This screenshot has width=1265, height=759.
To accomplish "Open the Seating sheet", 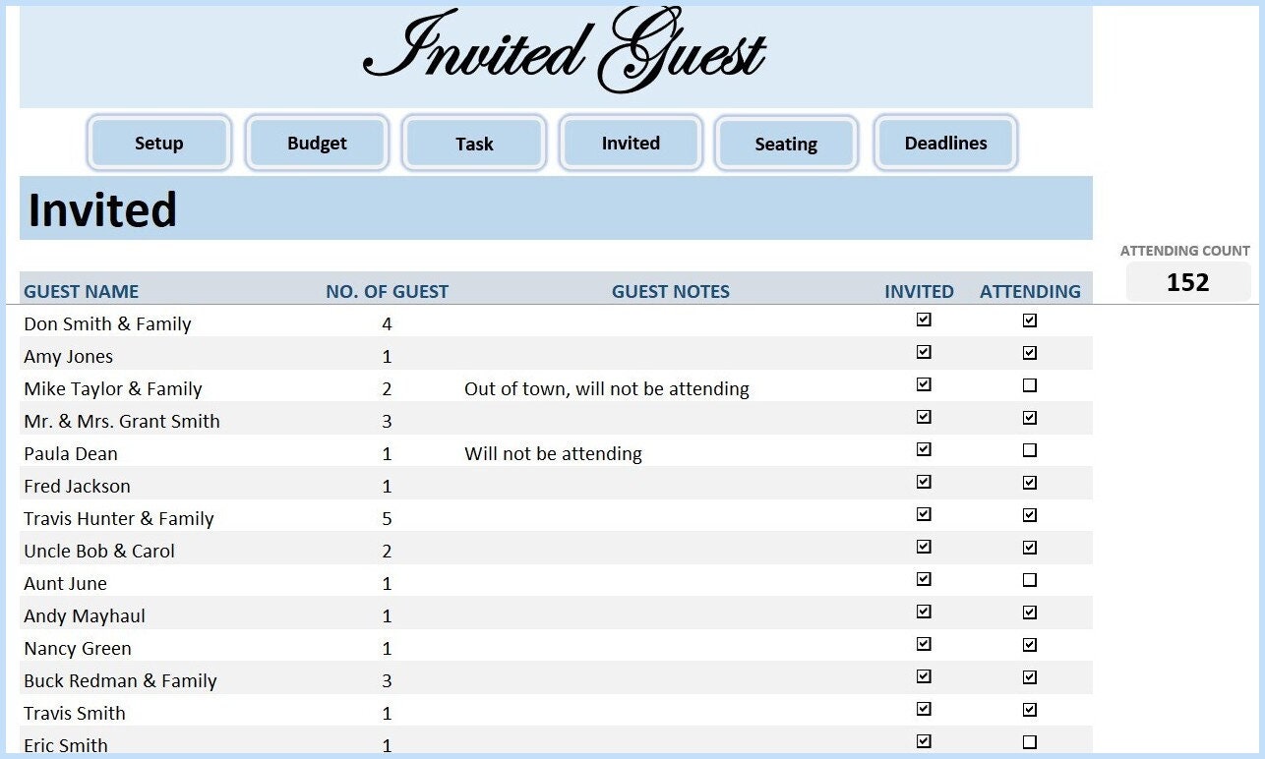I will [x=786, y=144].
